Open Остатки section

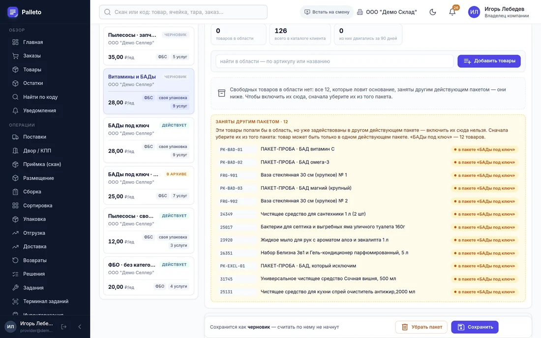(x=33, y=83)
